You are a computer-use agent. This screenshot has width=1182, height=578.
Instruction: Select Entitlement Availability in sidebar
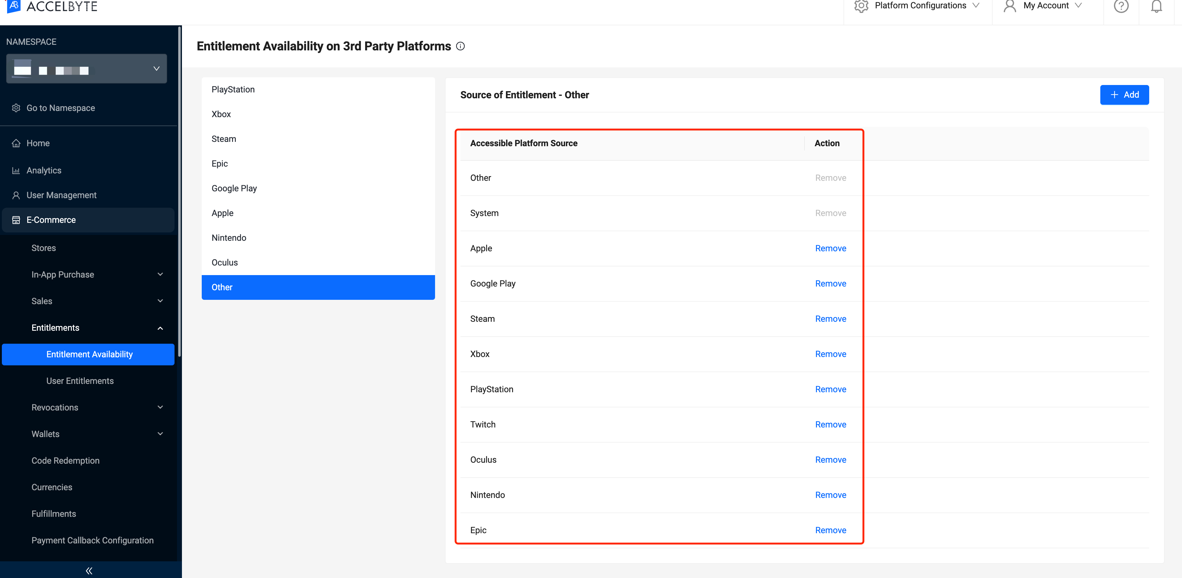pyautogui.click(x=88, y=354)
